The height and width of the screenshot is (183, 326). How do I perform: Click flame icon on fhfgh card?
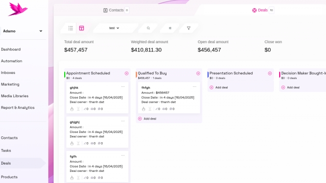pos(144,109)
